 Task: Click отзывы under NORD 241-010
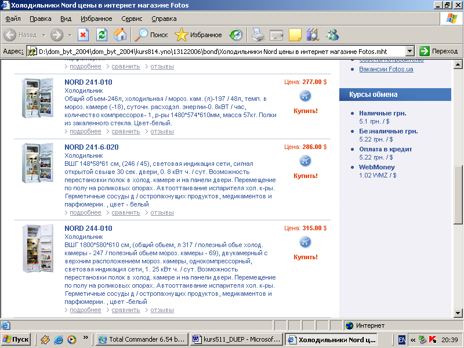[162, 132]
